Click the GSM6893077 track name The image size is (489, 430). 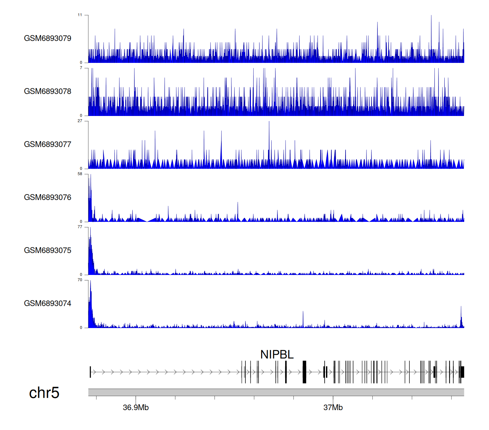coord(48,144)
